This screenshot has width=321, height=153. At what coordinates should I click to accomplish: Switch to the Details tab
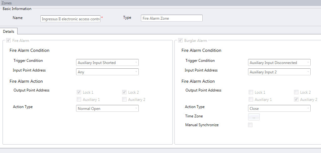[9, 32]
